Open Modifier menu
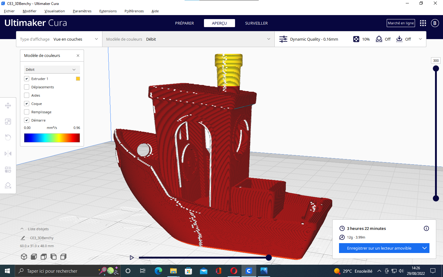The width and height of the screenshot is (443, 277). 30,11
